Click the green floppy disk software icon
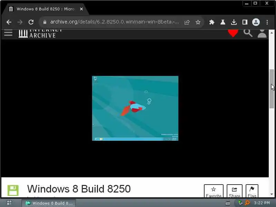 tap(13, 190)
